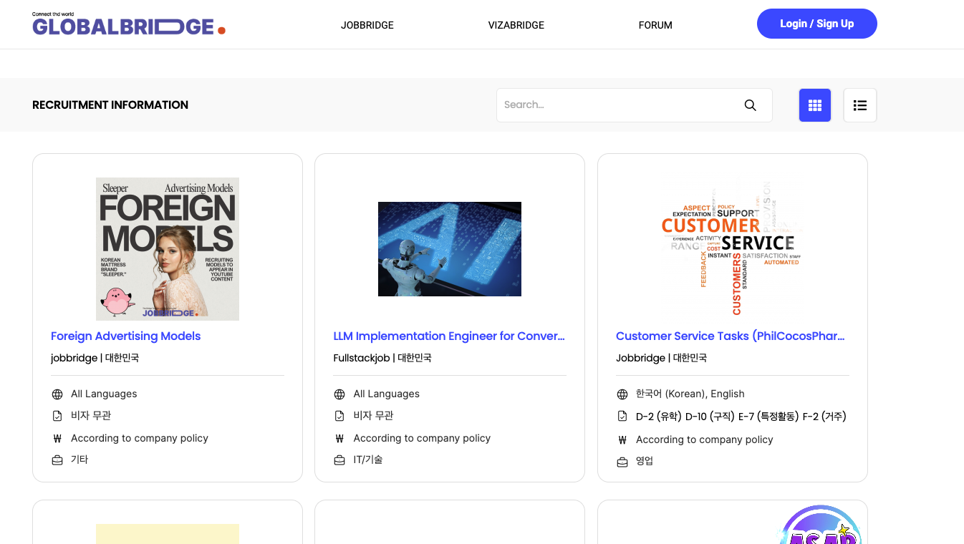Click briefcase icon beside 기타
Viewport: 964px width, 544px height.
pos(57,460)
